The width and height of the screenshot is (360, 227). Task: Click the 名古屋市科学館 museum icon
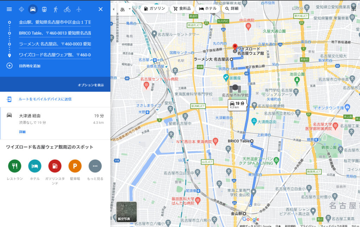coord(235,88)
